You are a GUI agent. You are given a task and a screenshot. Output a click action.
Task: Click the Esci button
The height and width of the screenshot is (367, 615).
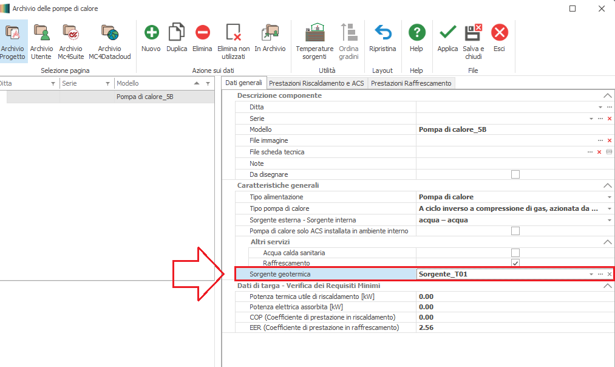coord(500,39)
